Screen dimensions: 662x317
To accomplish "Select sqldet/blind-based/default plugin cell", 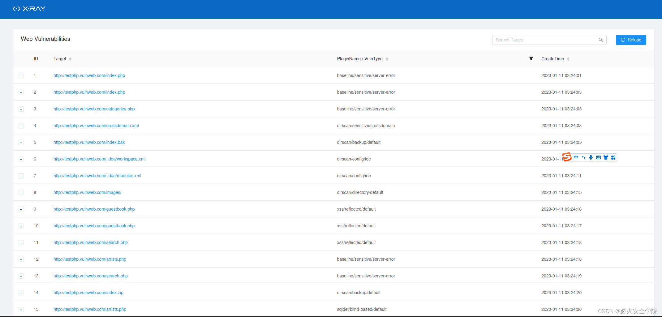I will tap(362, 309).
